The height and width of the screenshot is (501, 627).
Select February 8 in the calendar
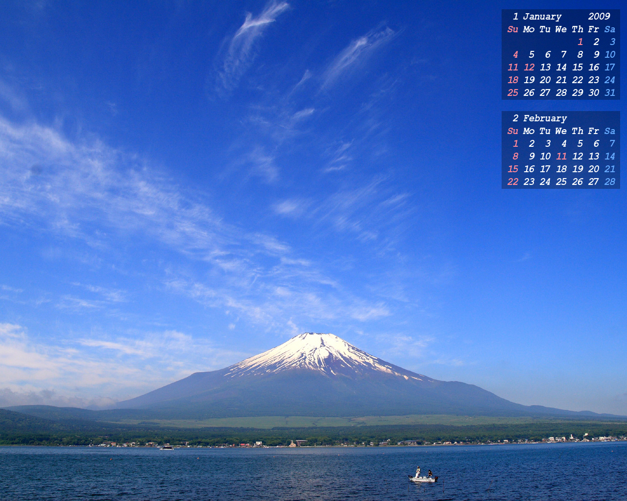(x=515, y=157)
